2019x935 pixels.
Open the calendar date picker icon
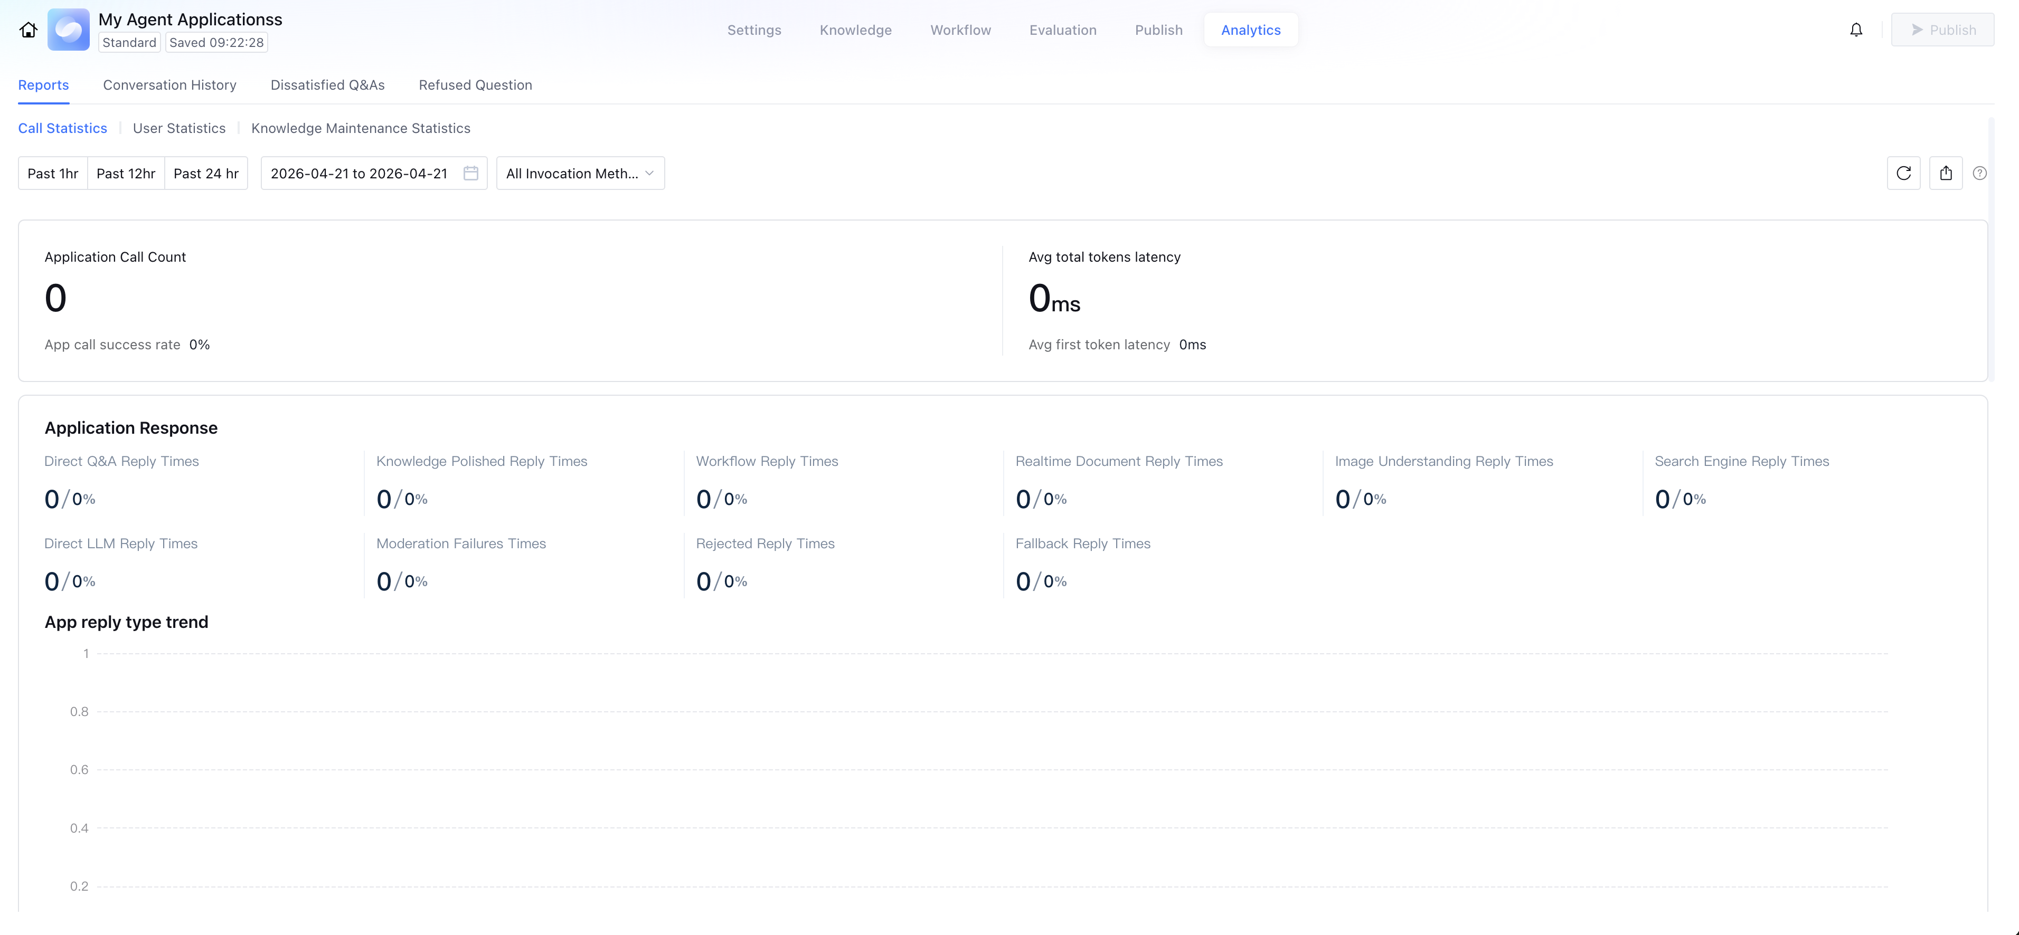click(470, 173)
